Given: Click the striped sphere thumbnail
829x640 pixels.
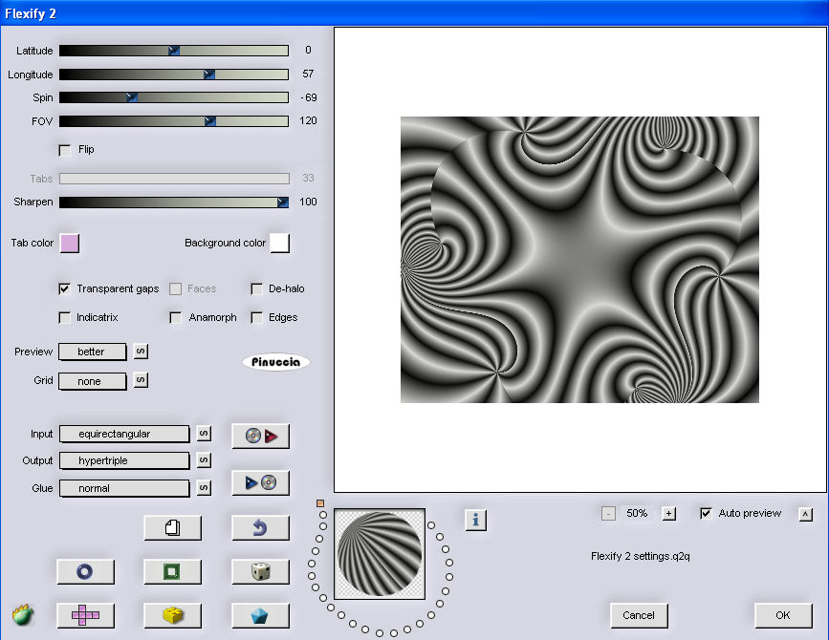Looking at the screenshot, I should point(380,554).
